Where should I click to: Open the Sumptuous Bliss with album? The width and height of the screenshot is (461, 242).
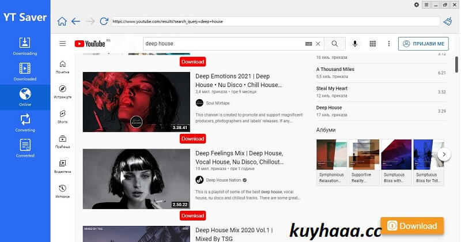[x=396, y=162]
